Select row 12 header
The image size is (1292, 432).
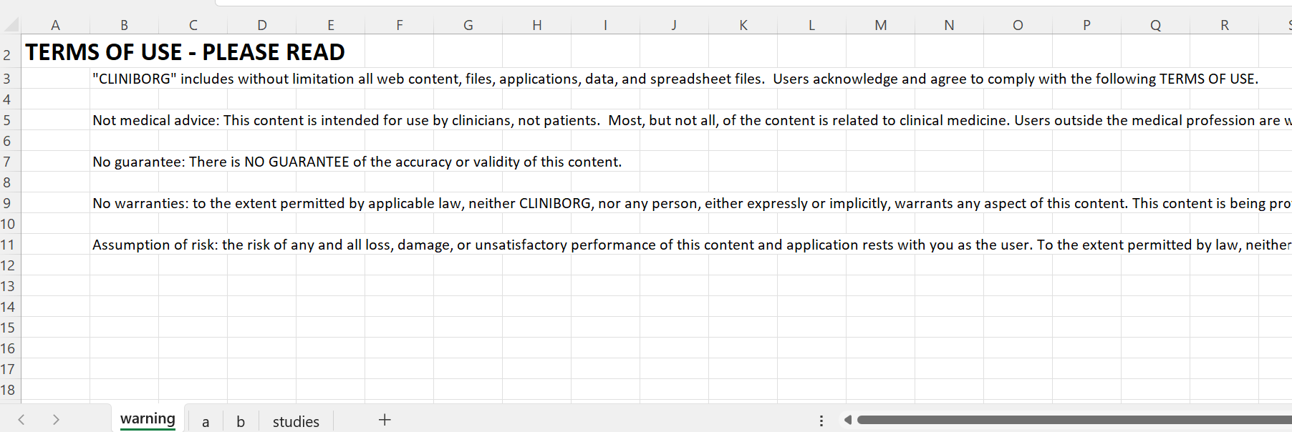pyautogui.click(x=10, y=265)
